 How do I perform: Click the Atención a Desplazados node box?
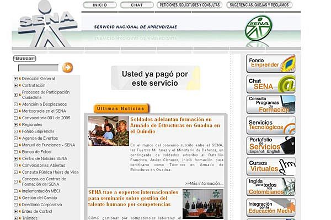(x=15, y=105)
